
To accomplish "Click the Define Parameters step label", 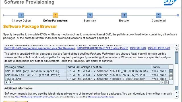I will (55, 21).
